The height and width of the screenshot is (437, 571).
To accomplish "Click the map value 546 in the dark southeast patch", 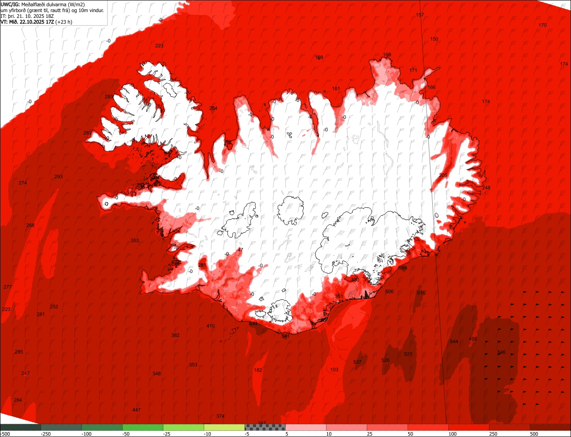I will point(501,353).
